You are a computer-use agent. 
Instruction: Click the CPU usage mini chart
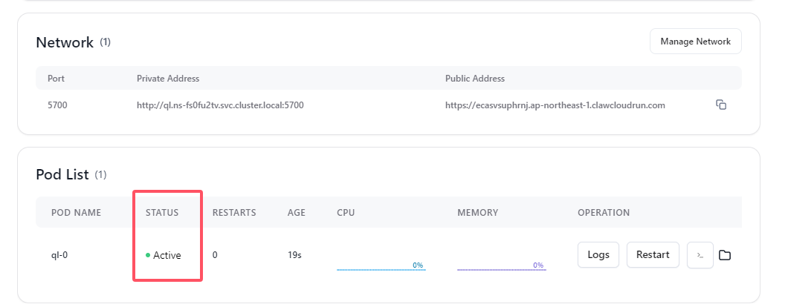(x=381, y=265)
